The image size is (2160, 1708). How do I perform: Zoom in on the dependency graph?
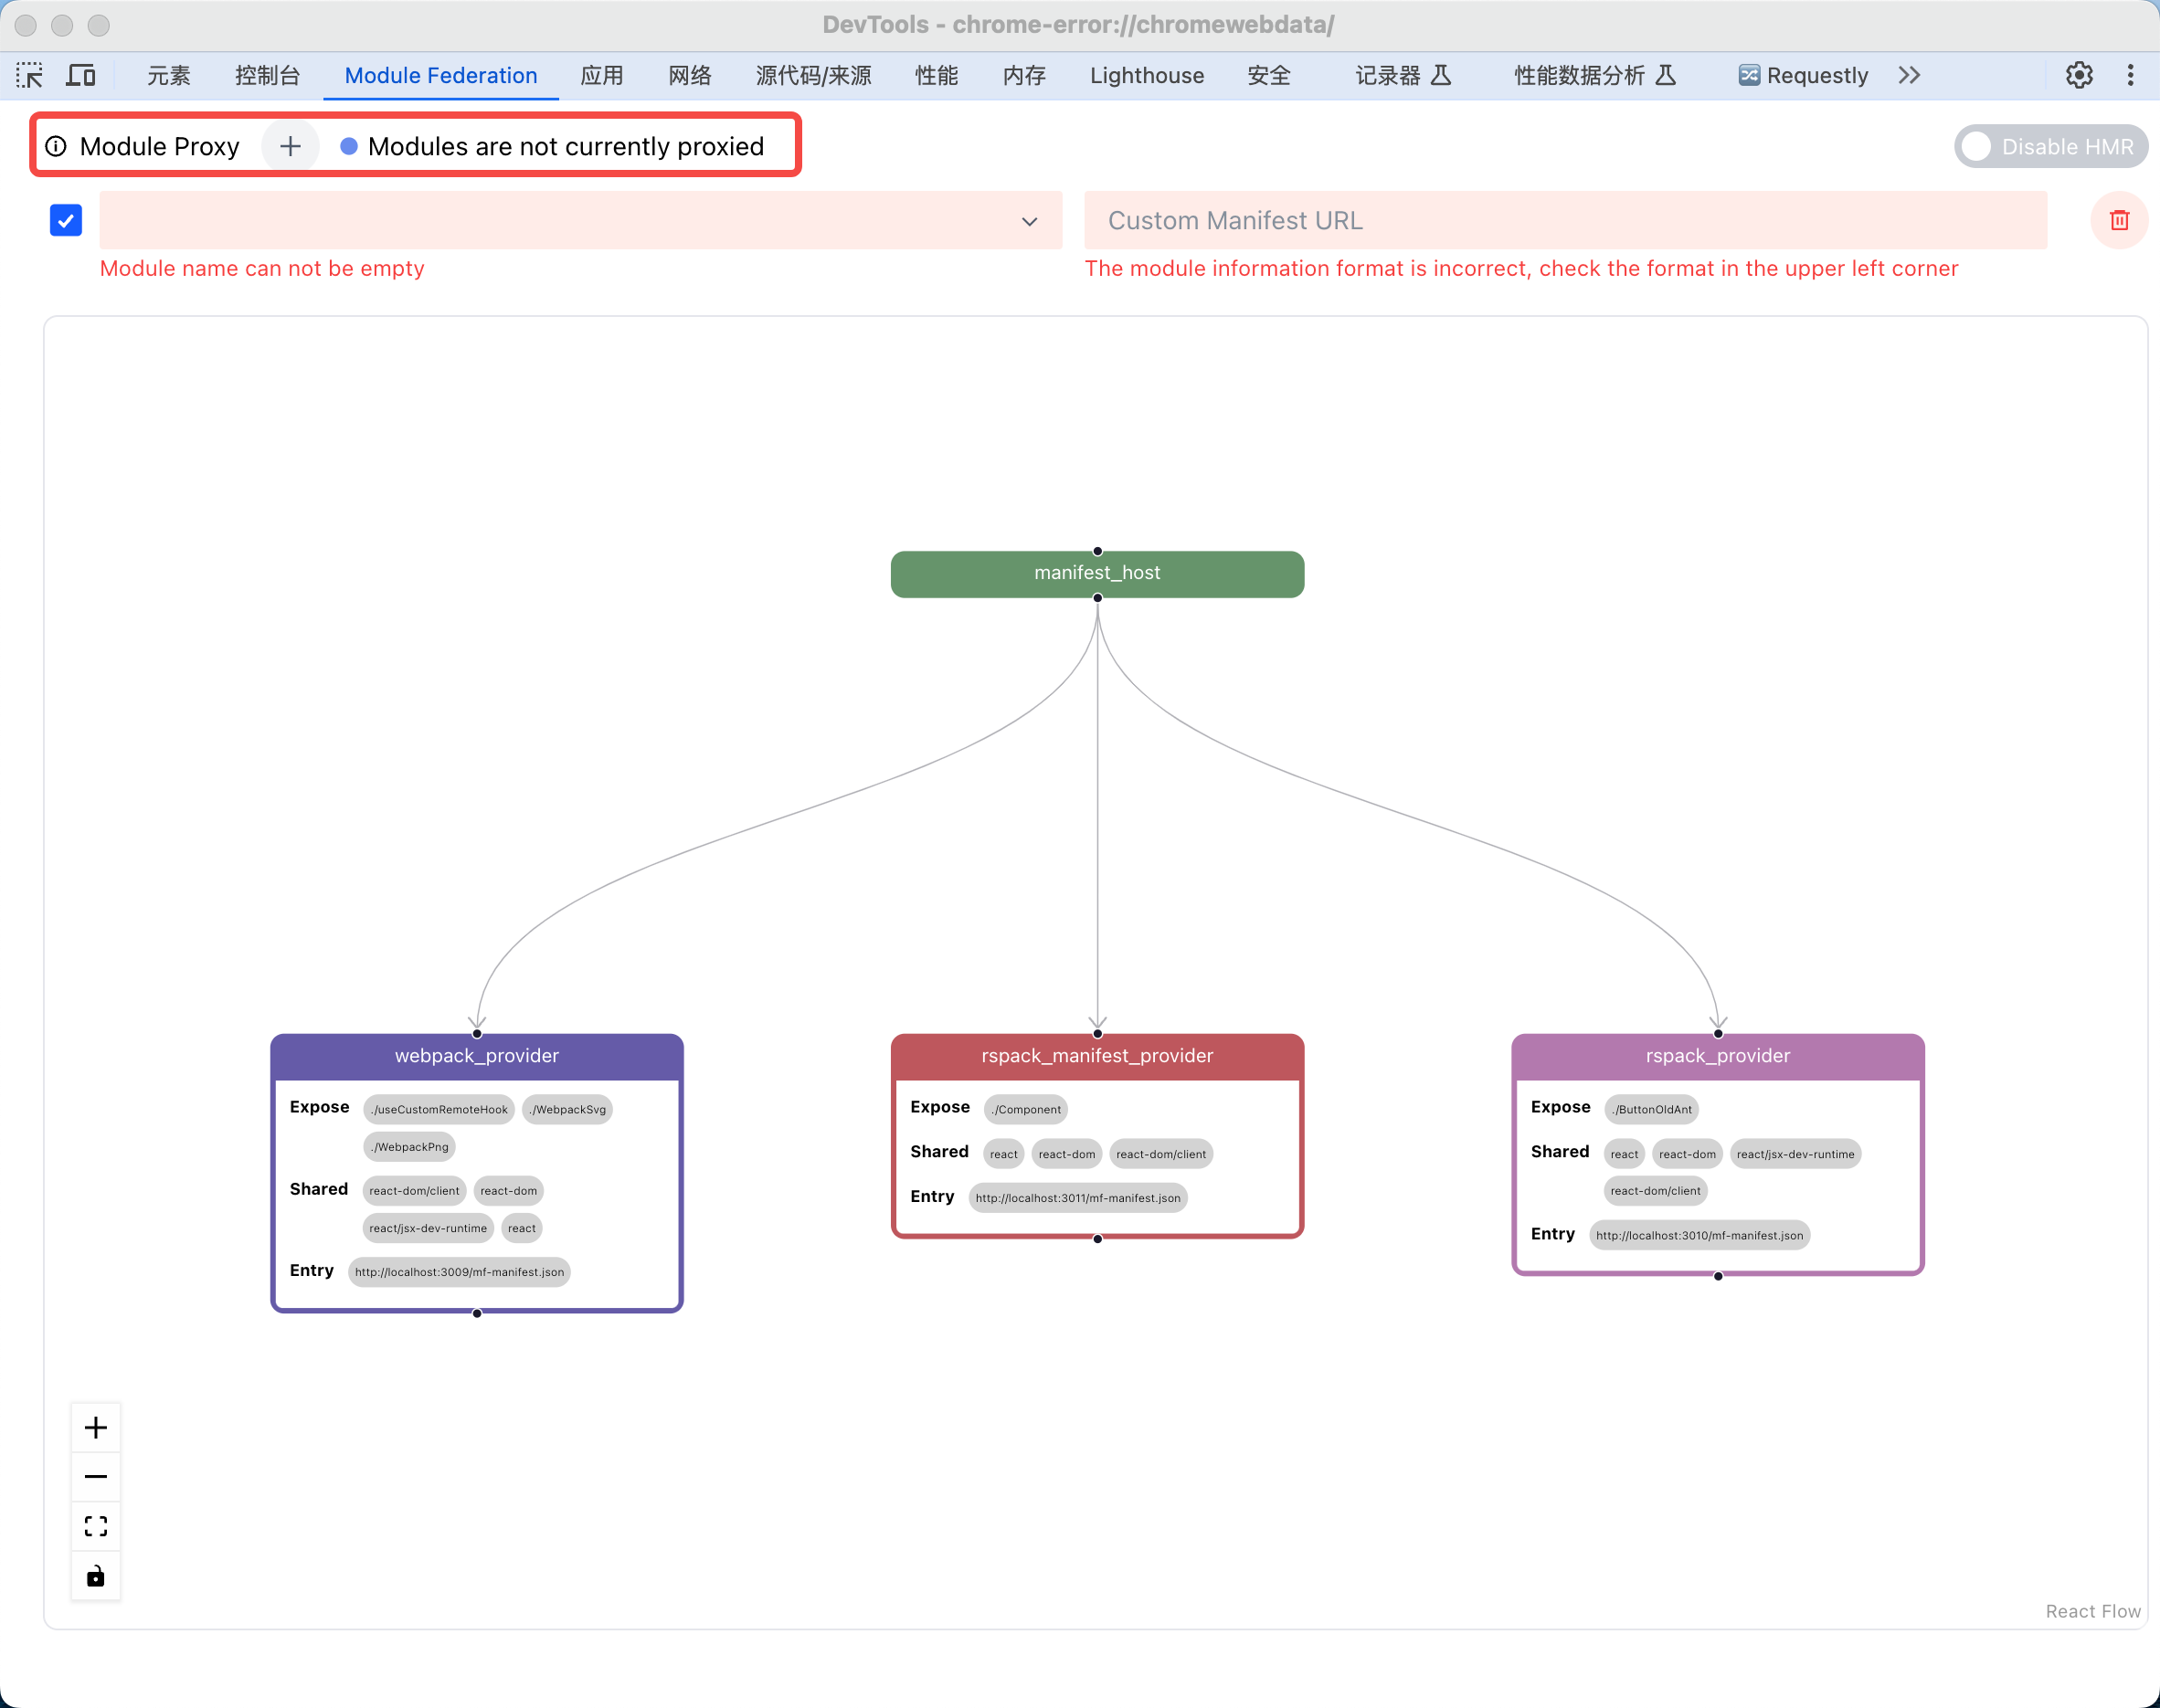(x=96, y=1427)
